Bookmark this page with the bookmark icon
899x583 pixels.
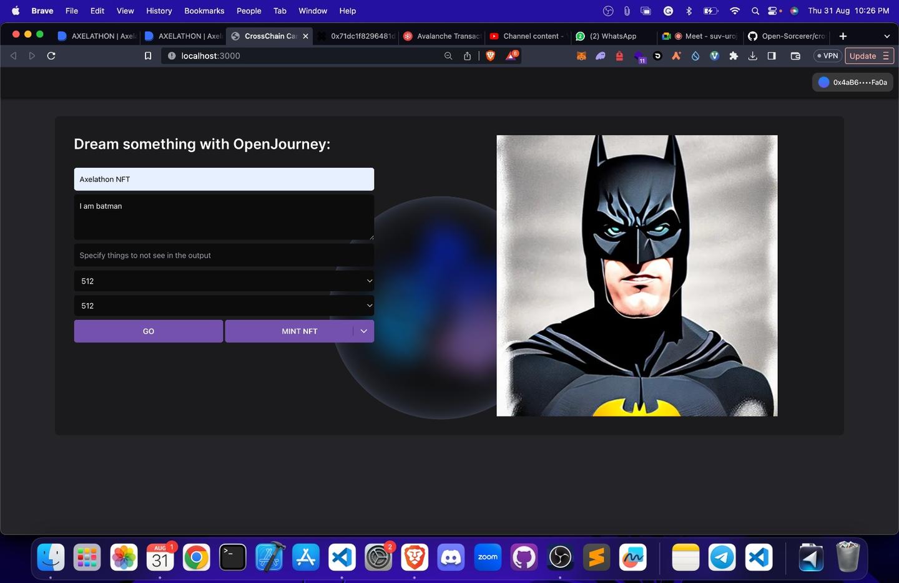pyautogui.click(x=148, y=56)
